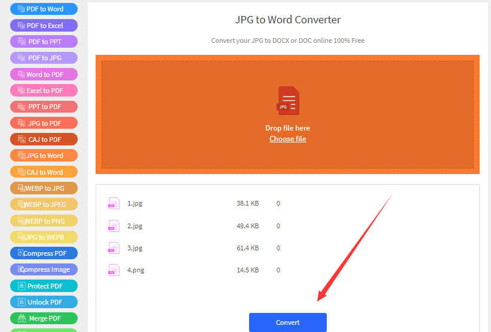Select the 3.jpg file name
The width and height of the screenshot is (491, 332).
pos(134,248)
